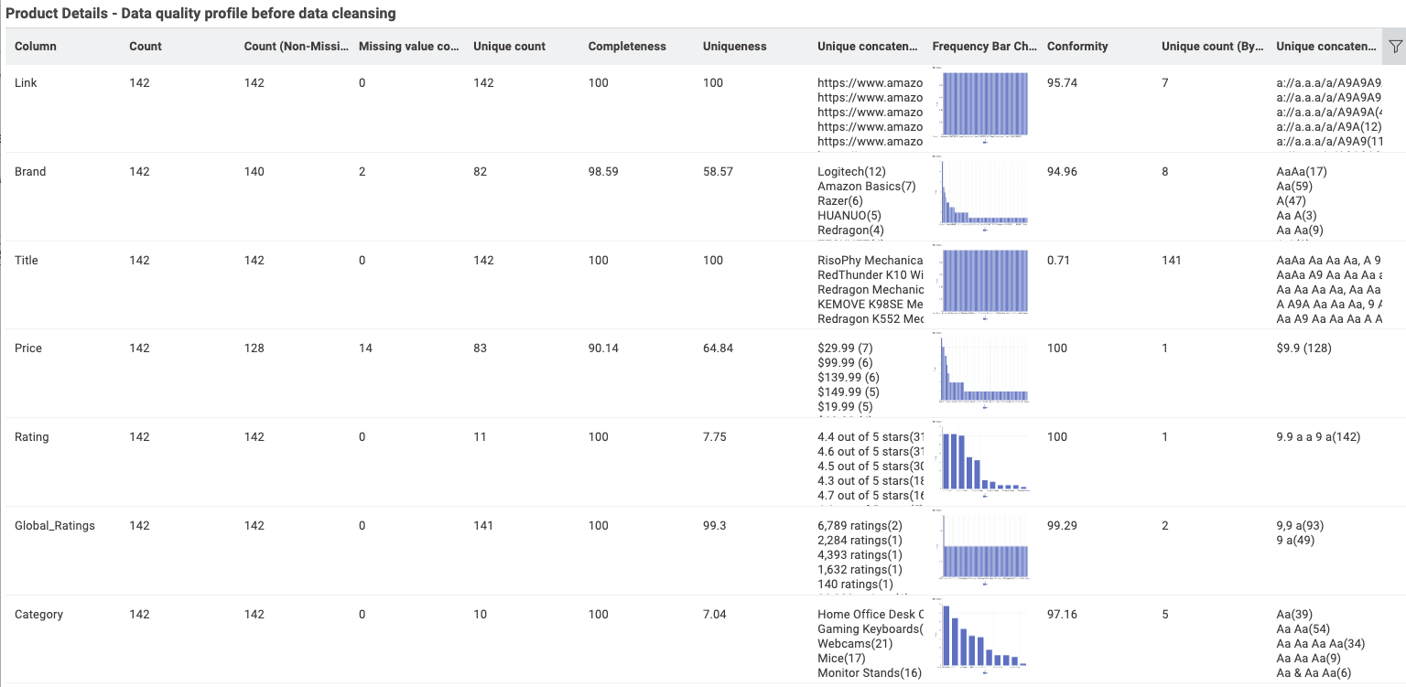1406x687 pixels.
Task: Click the Uniqueness column header
Action: coord(735,47)
